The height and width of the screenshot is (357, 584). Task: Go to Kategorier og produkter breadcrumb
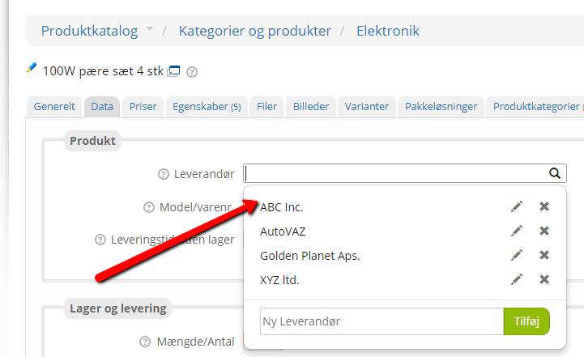(x=255, y=31)
